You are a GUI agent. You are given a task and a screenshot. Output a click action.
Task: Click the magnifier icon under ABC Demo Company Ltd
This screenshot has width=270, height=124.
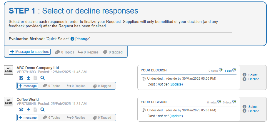43,78
